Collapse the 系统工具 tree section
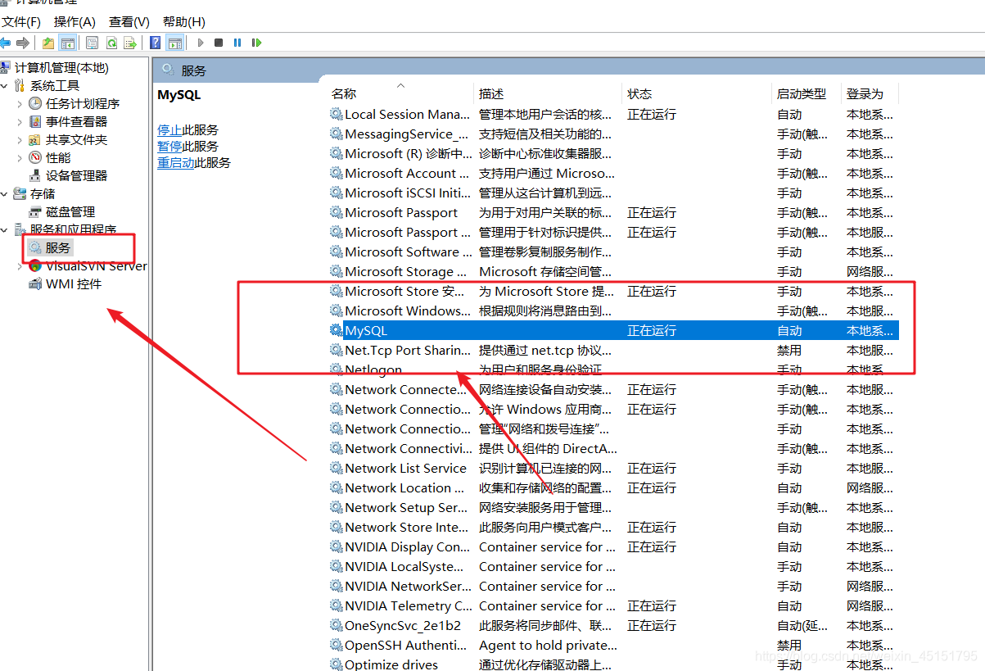The image size is (985, 671). [5, 85]
